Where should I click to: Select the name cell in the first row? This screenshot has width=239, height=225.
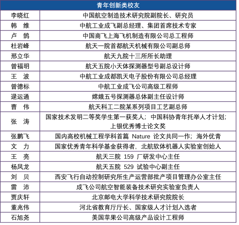coord(20,15)
